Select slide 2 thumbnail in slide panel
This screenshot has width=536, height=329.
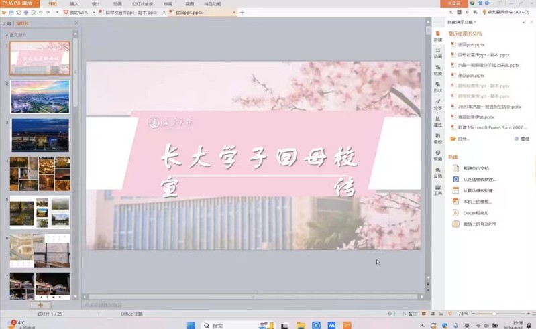click(40, 96)
